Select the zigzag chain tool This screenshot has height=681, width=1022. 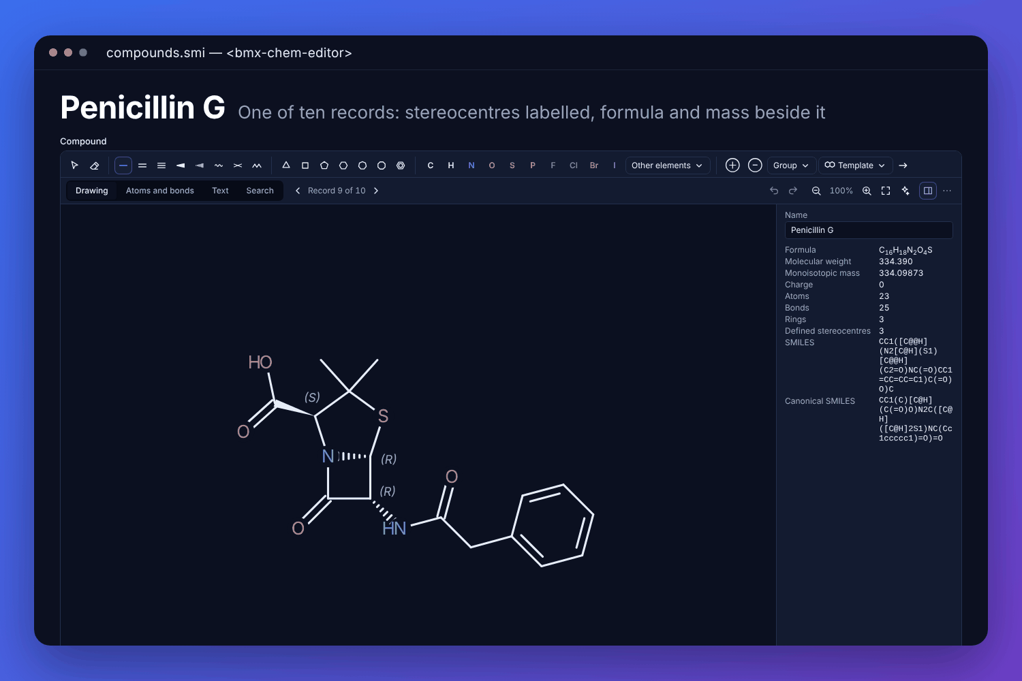point(257,165)
